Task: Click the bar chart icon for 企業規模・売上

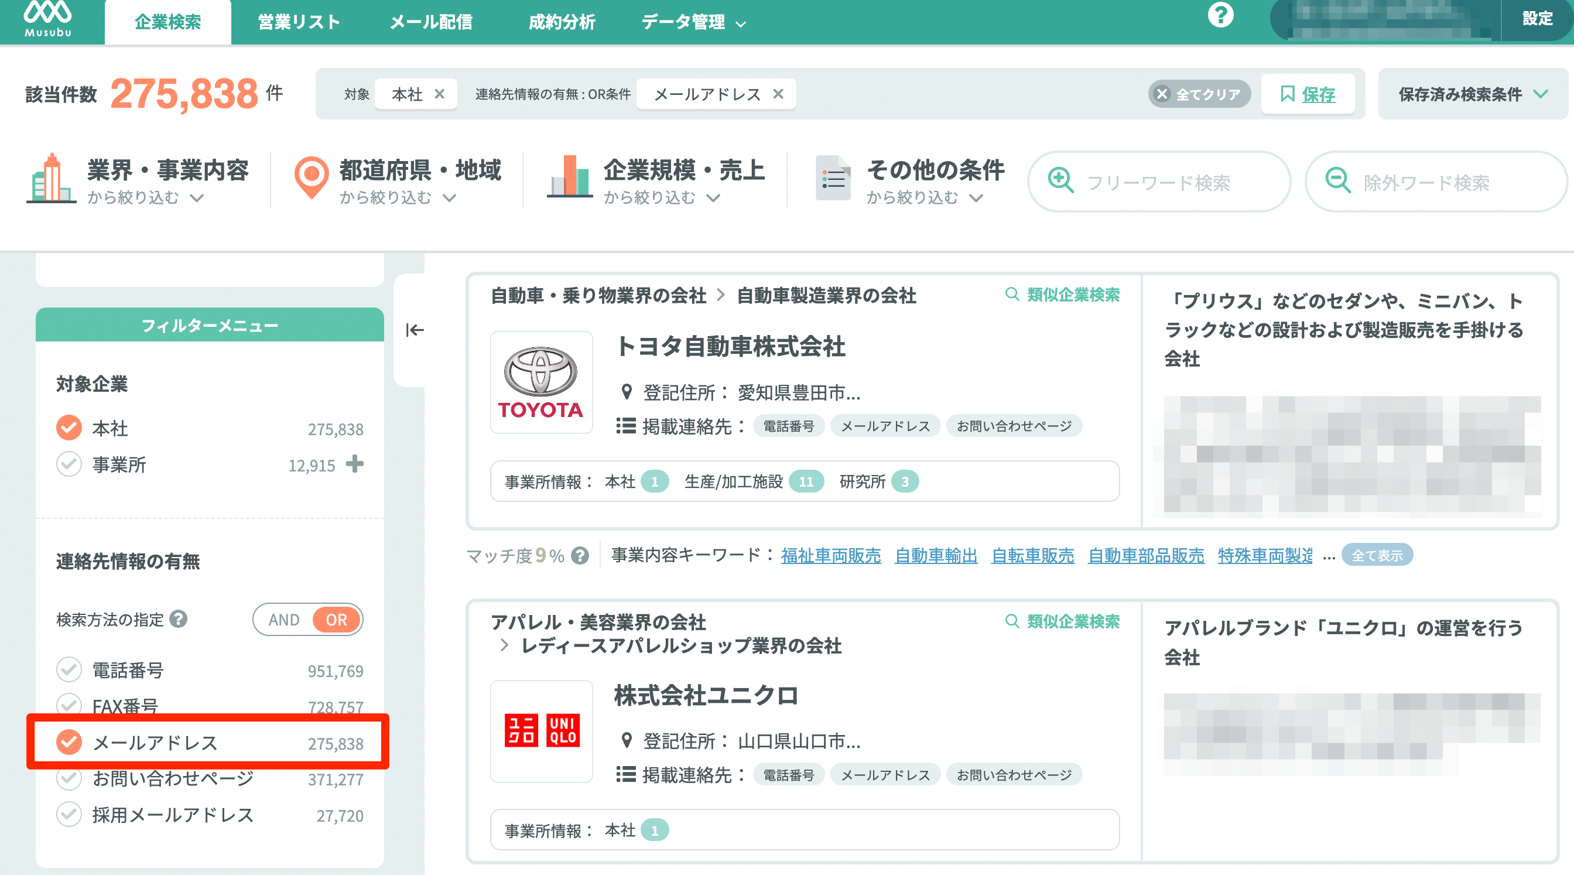Action: 570,177
